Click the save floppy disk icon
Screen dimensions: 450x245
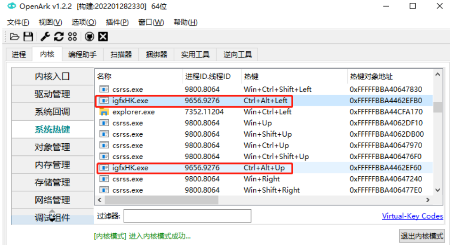[x=28, y=37]
